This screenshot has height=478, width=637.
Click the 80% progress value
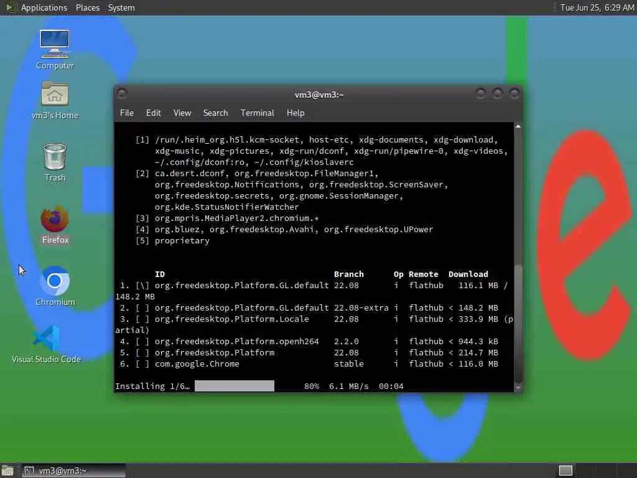click(312, 386)
